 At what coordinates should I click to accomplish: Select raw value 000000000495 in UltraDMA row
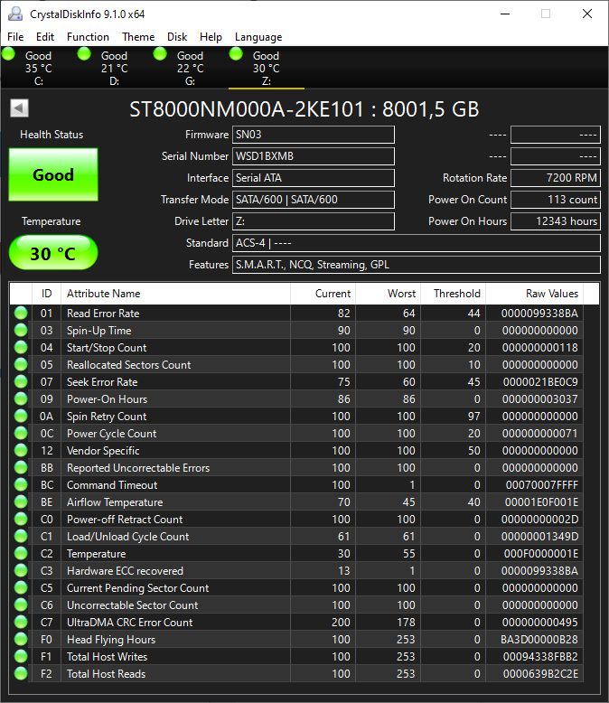coord(540,623)
